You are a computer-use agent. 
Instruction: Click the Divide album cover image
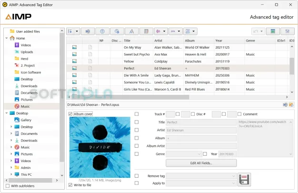click(x=100, y=147)
